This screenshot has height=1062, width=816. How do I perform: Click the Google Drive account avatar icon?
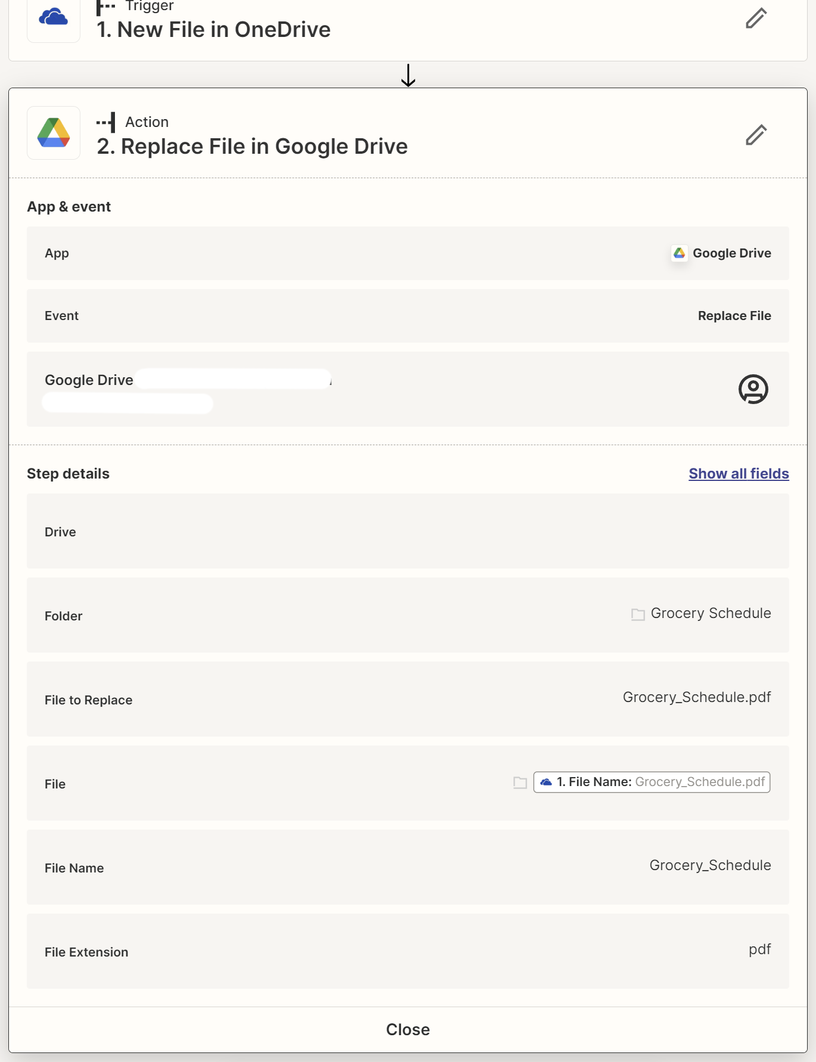(753, 389)
